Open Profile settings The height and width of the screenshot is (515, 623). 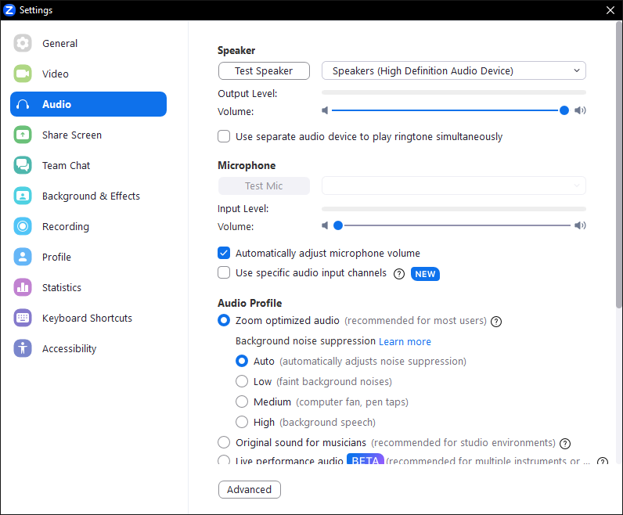tap(88, 257)
